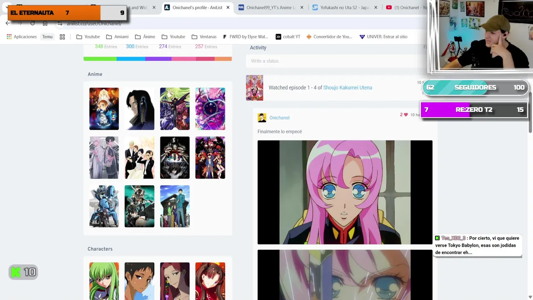Screen dimensions: 533x300
Task: Open the dark mecha face anime cover
Action: pos(175,157)
